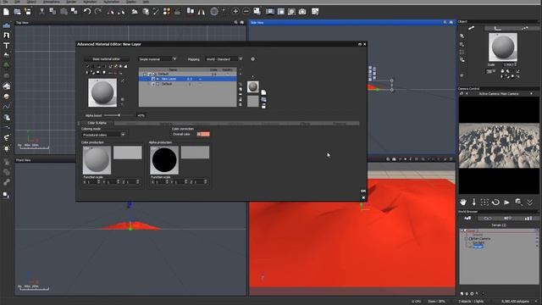Click the render camera icon in toolbar
The width and height of the screenshot is (542, 305).
tap(302, 11)
